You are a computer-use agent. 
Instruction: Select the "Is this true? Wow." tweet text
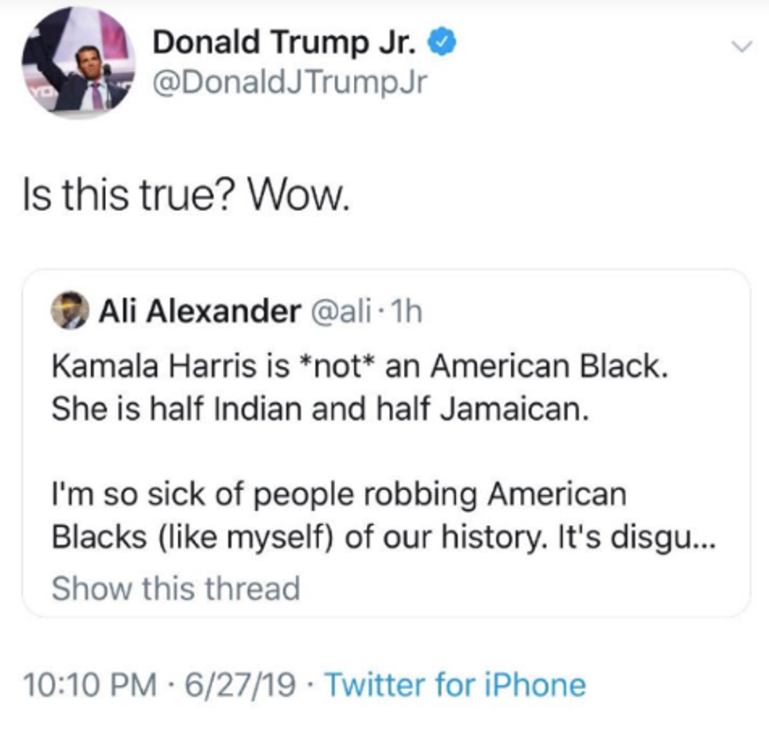(x=186, y=196)
